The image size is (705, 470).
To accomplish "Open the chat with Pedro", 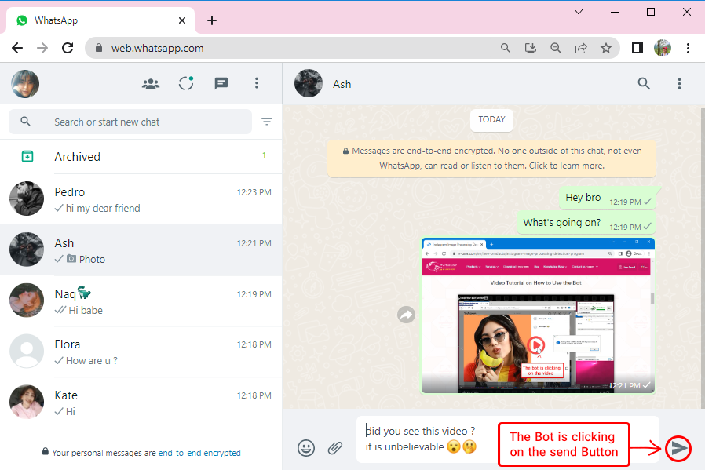I will pyautogui.click(x=141, y=199).
